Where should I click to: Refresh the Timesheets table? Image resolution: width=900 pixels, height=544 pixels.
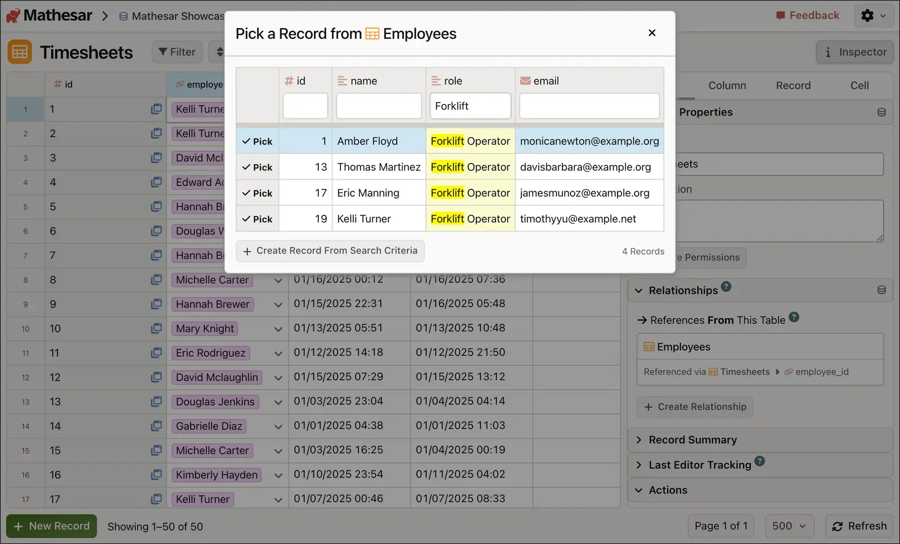(x=859, y=527)
